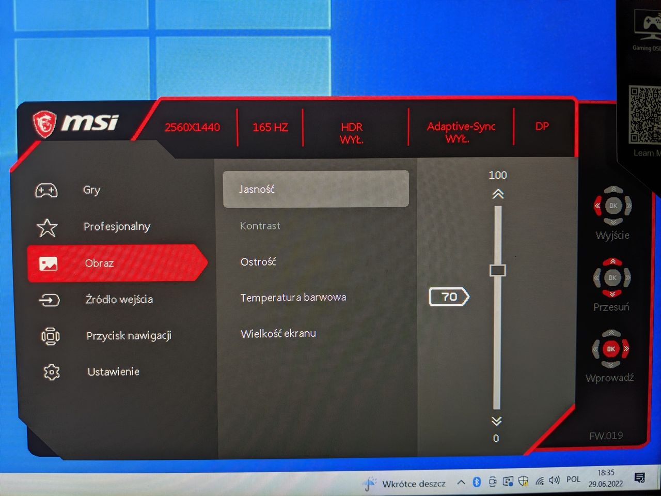Click the brightness value box showing 70
Screen dimensions: 661x496
449,297
